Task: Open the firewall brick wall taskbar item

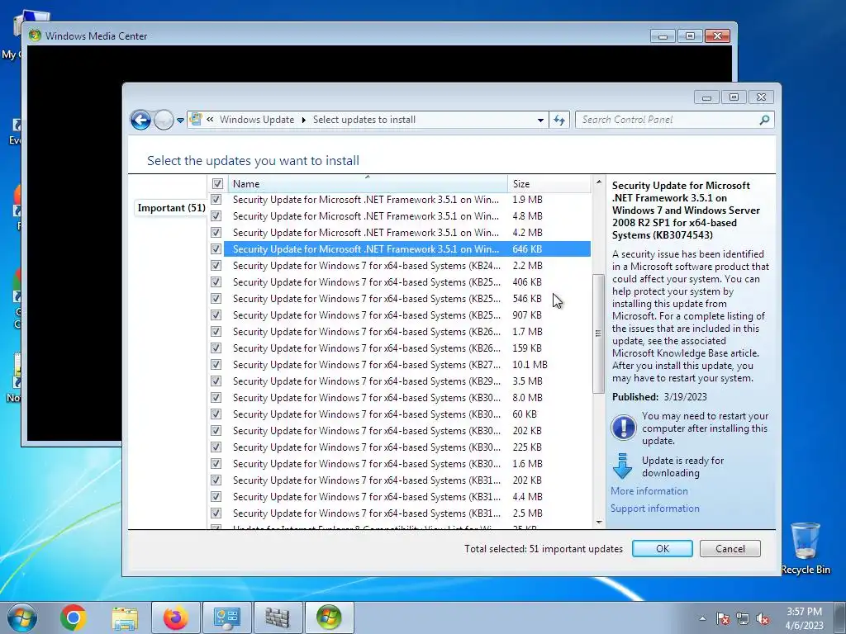Action: pyautogui.click(x=278, y=617)
